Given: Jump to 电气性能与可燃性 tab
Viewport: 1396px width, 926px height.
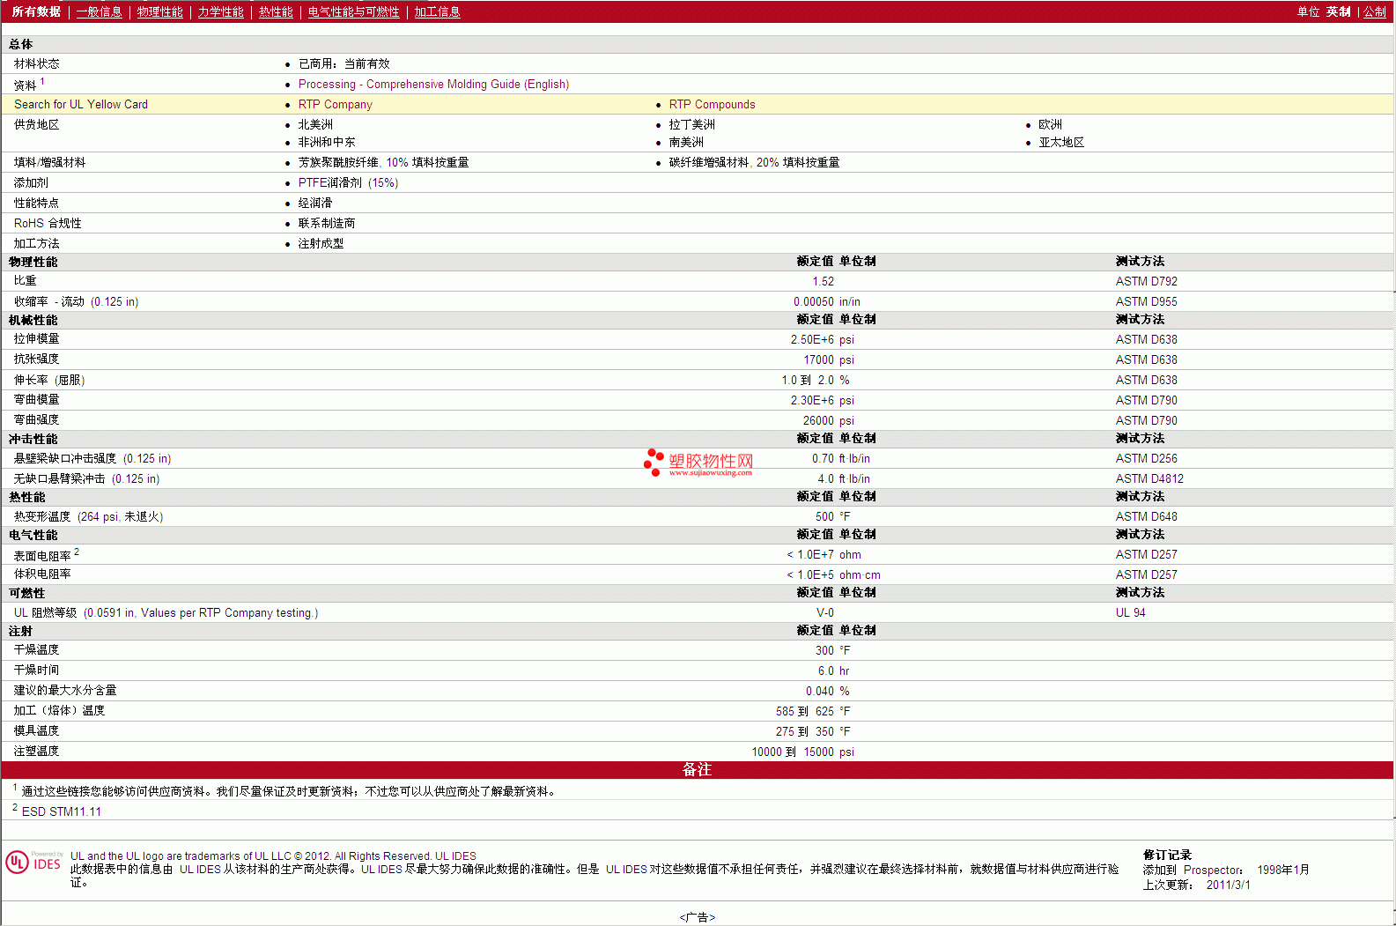Looking at the screenshot, I should [354, 11].
